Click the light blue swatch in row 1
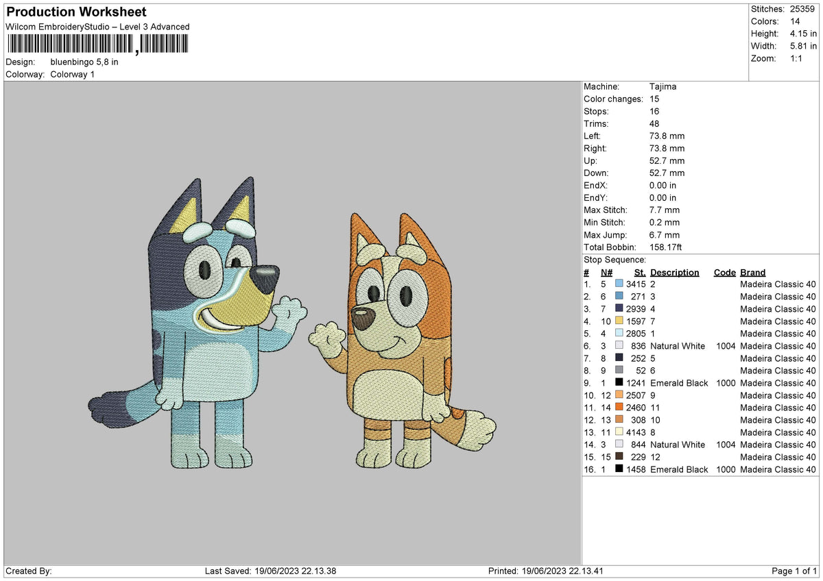 click(619, 284)
